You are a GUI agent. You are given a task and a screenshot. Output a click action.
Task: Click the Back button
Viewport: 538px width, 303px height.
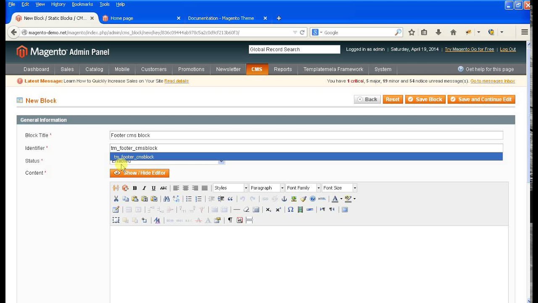click(x=367, y=99)
